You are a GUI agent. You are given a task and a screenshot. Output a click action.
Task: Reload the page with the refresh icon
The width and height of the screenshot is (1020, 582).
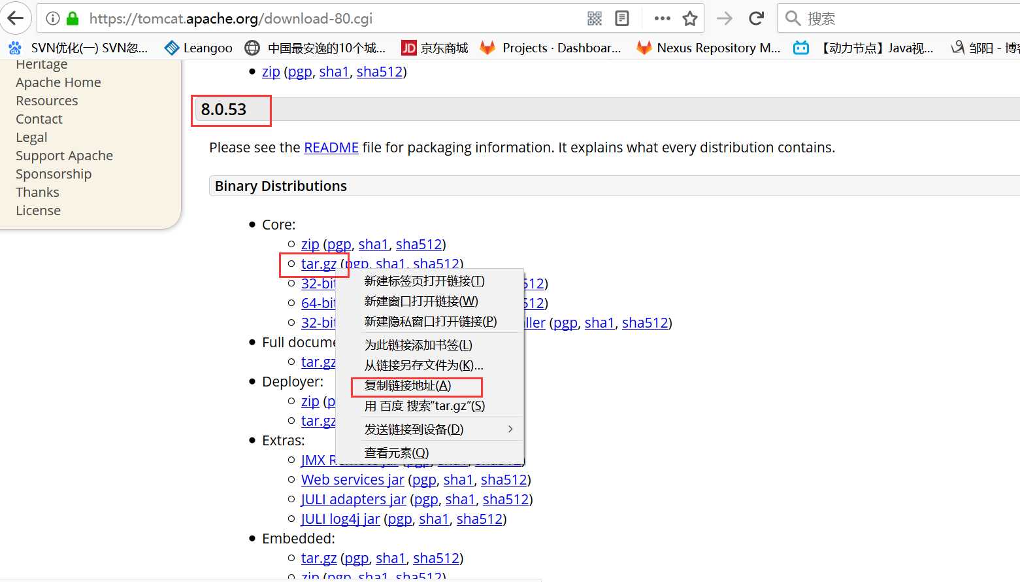coord(757,18)
